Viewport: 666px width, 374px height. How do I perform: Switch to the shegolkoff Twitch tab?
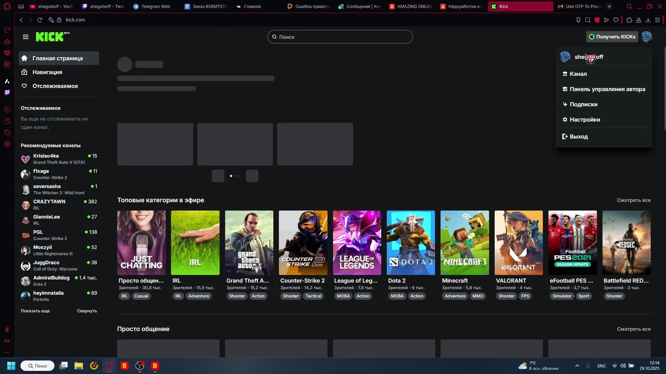coord(104,7)
